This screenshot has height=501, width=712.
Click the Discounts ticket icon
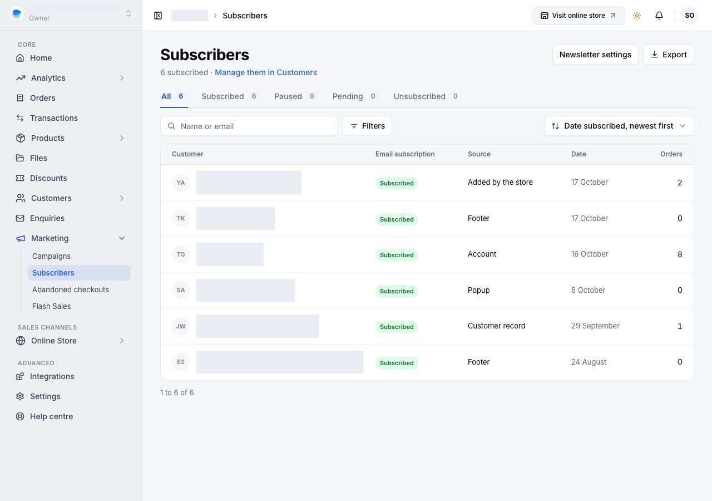pos(20,178)
